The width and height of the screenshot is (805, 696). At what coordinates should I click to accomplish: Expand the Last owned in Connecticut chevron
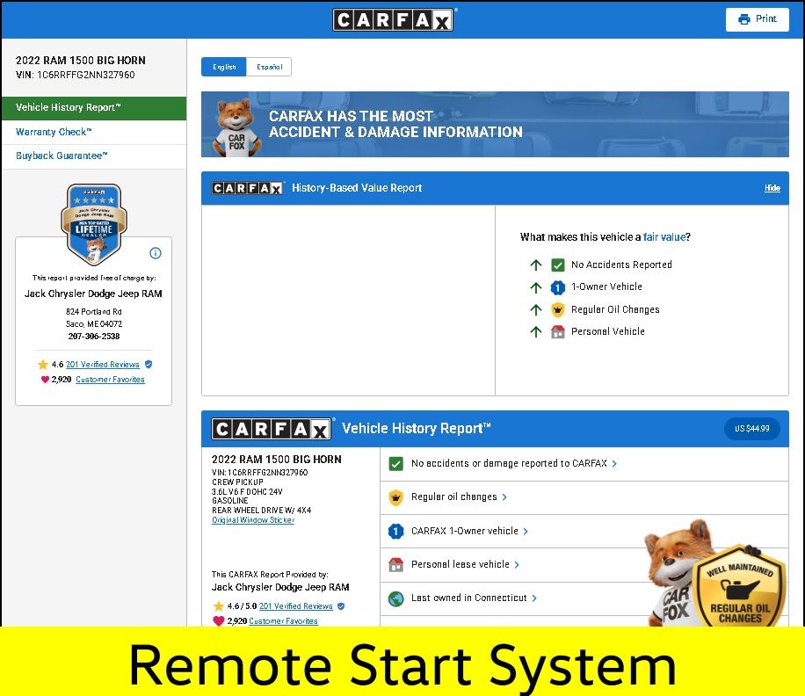tap(534, 598)
